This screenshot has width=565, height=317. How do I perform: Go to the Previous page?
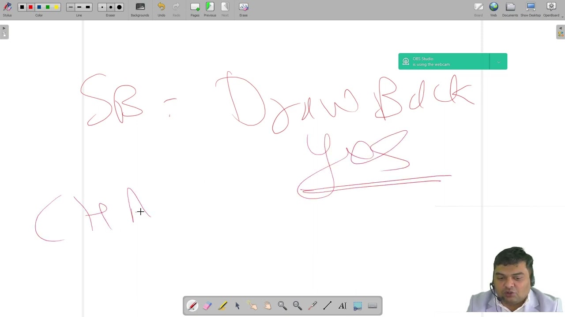coord(210,9)
